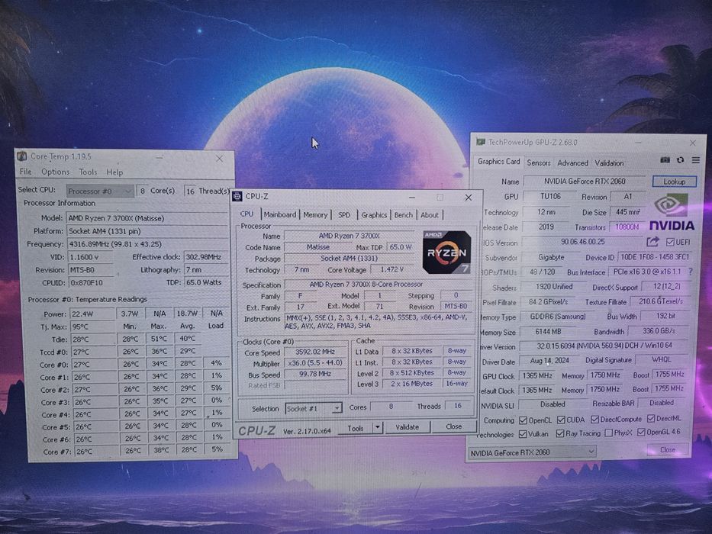Toggle the UEFI checkbox in GPU-Z
Image resolution: width=712 pixels, height=534 pixels.
pos(670,242)
